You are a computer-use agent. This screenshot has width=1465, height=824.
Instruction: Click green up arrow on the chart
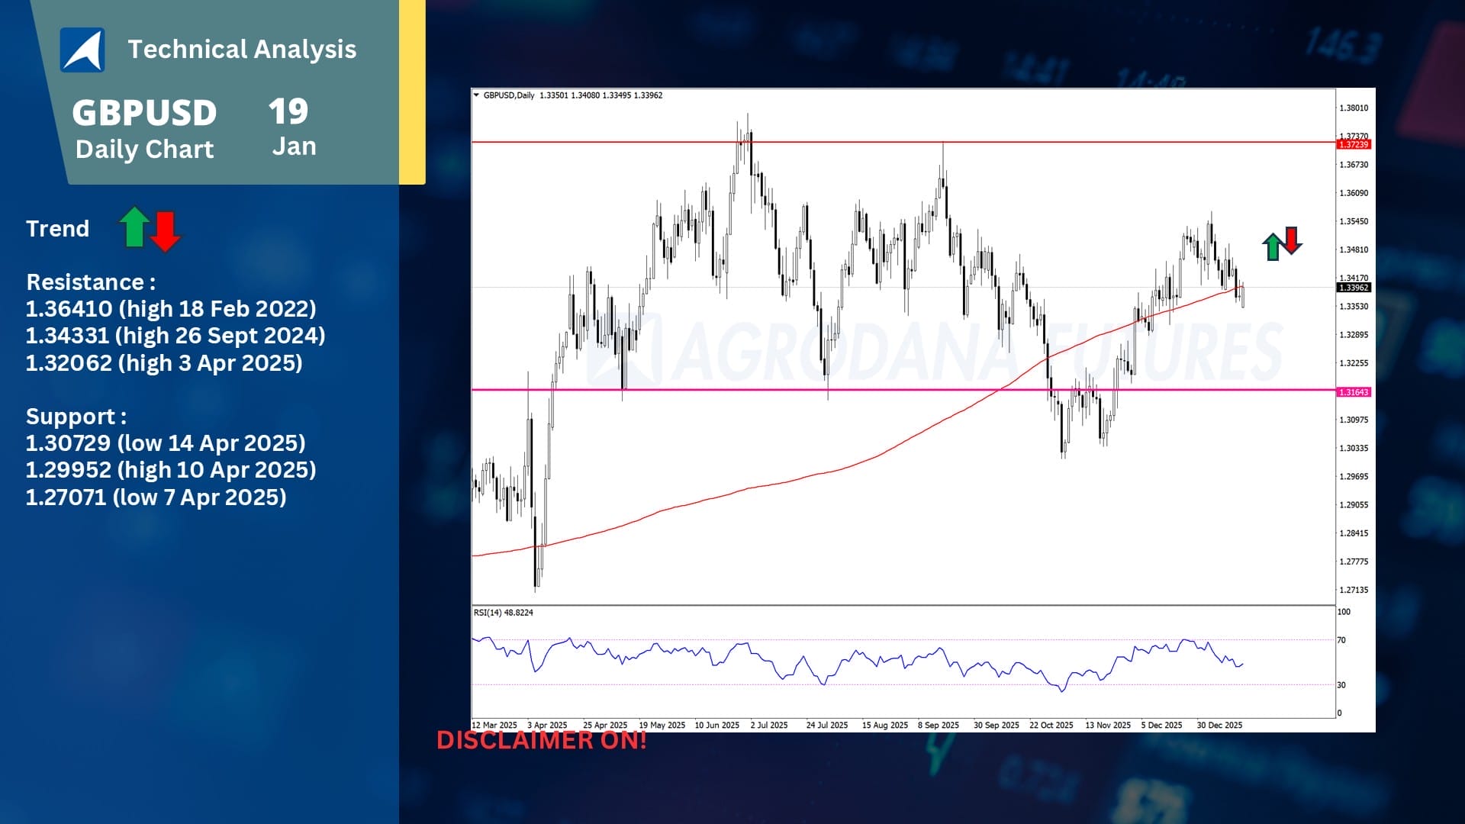click(1273, 247)
